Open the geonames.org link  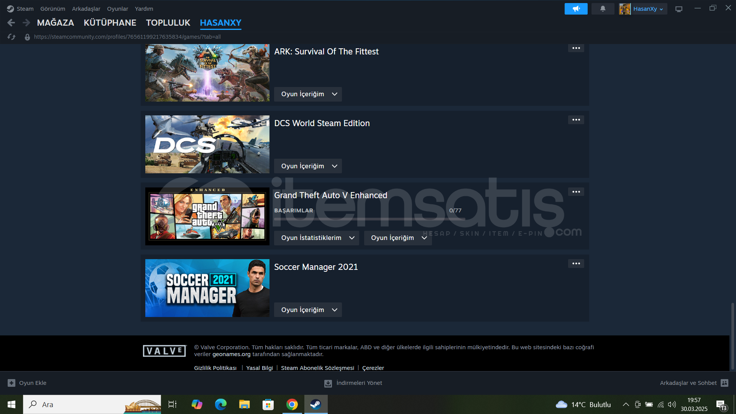coord(231,355)
